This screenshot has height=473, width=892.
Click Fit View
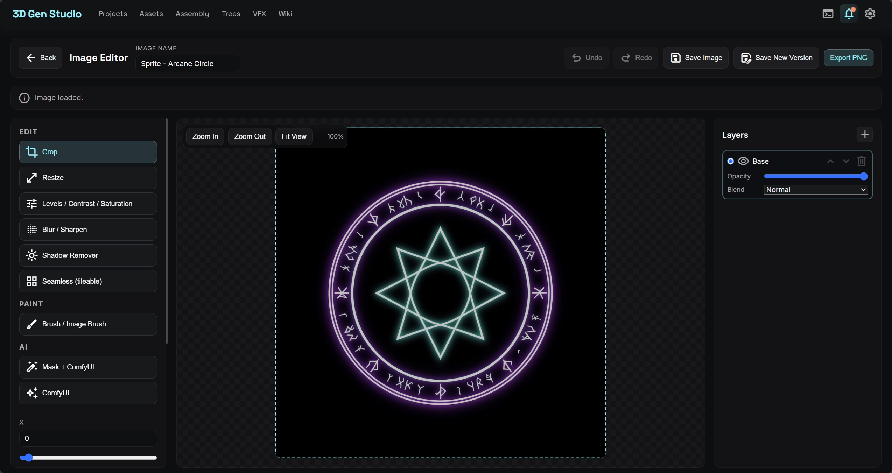294,136
